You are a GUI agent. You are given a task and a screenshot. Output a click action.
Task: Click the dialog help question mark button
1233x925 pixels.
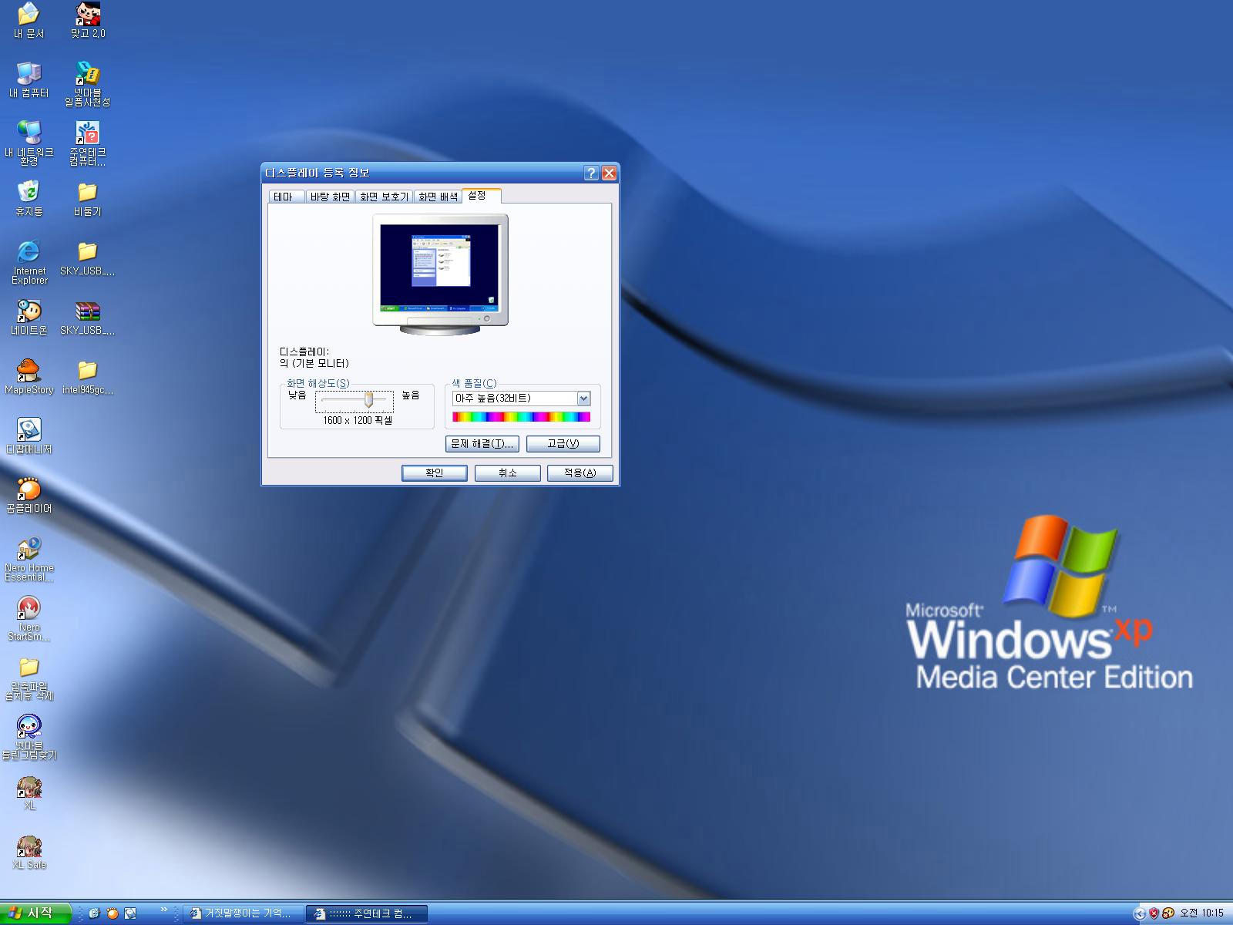click(x=591, y=173)
